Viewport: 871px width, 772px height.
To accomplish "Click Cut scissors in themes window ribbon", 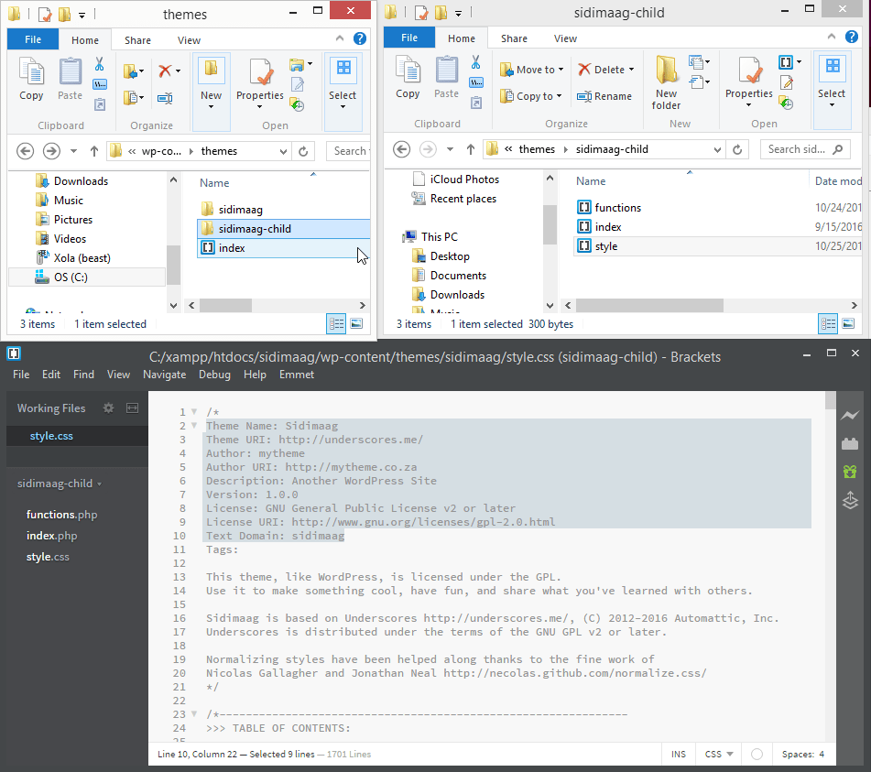I will point(100,64).
